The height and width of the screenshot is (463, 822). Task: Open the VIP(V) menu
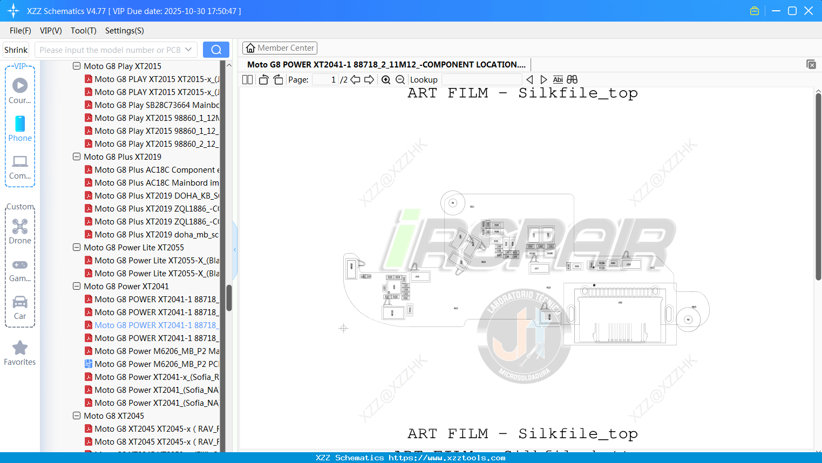click(51, 31)
